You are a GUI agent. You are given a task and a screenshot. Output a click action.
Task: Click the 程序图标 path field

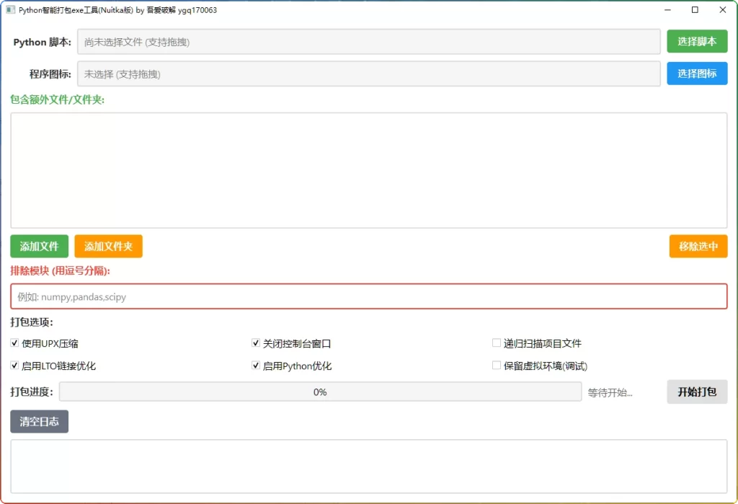[368, 73]
